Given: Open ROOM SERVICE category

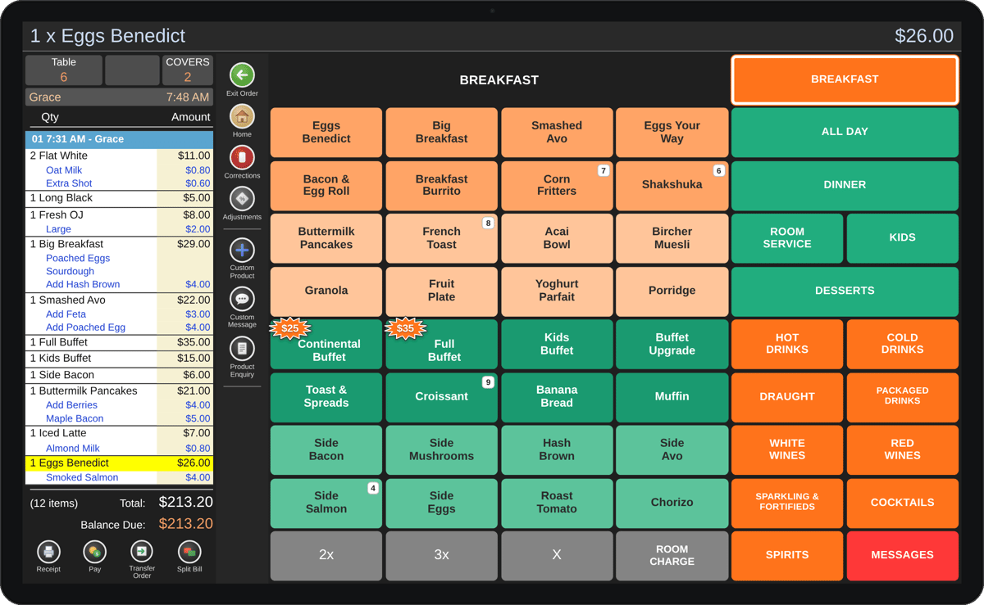Looking at the screenshot, I should tap(787, 237).
